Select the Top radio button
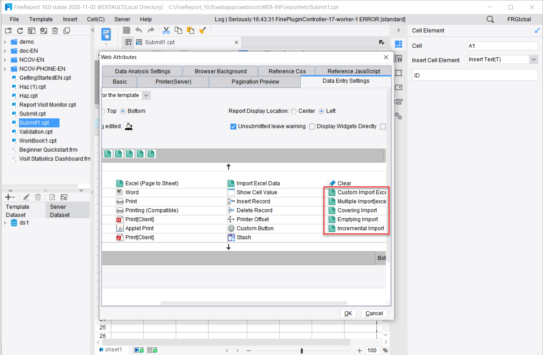The image size is (543, 355). pyautogui.click(x=103, y=111)
